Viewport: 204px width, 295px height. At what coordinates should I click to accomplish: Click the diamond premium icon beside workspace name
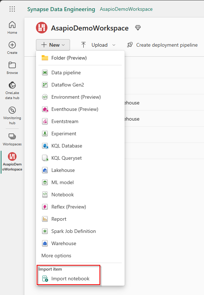pyautogui.click(x=138, y=28)
